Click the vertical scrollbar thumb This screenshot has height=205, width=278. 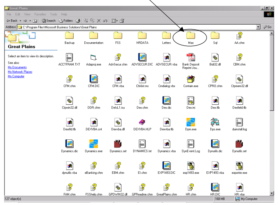(271, 73)
